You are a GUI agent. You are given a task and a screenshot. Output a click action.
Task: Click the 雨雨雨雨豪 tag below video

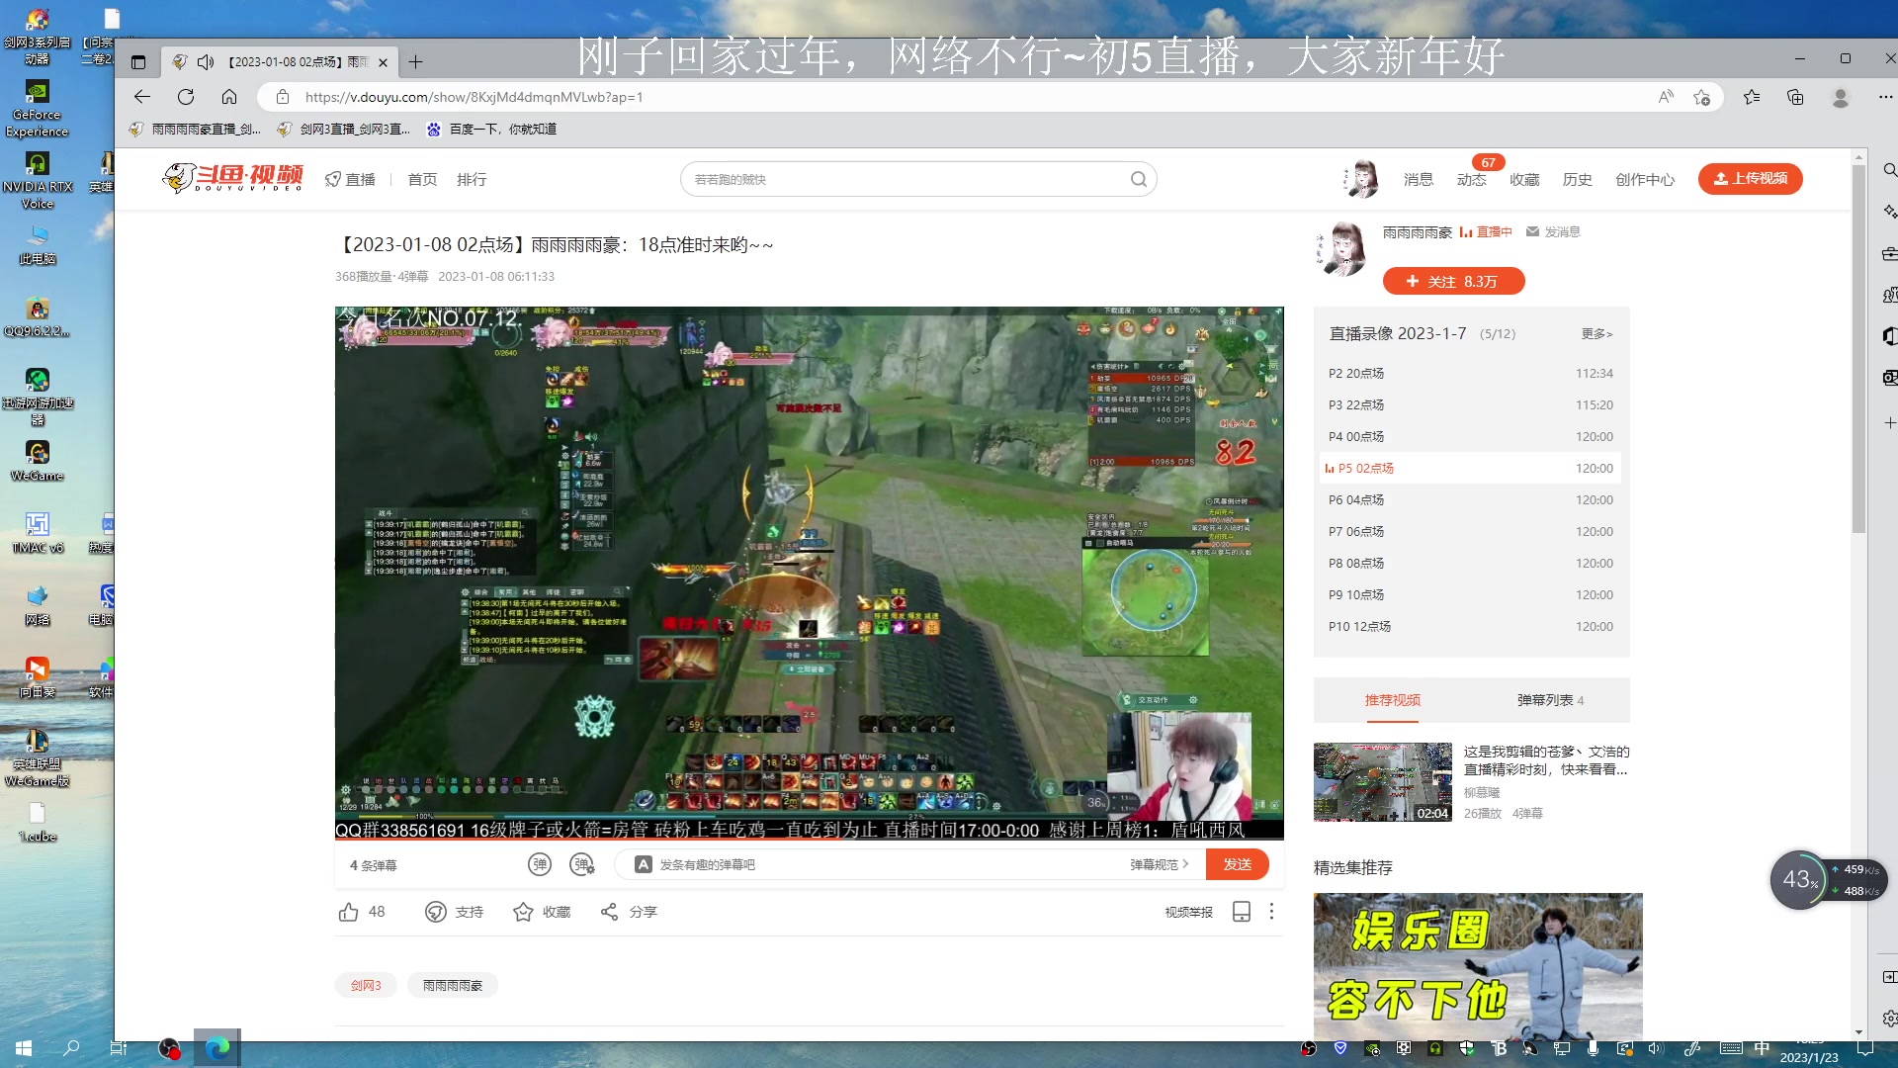pyautogui.click(x=453, y=985)
